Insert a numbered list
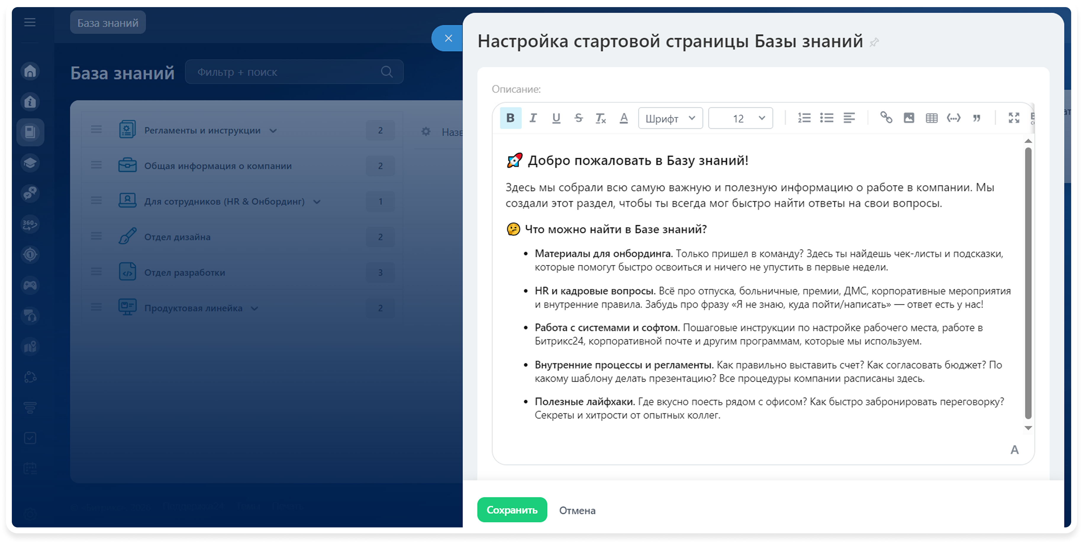This screenshot has height=544, width=1083. click(804, 118)
